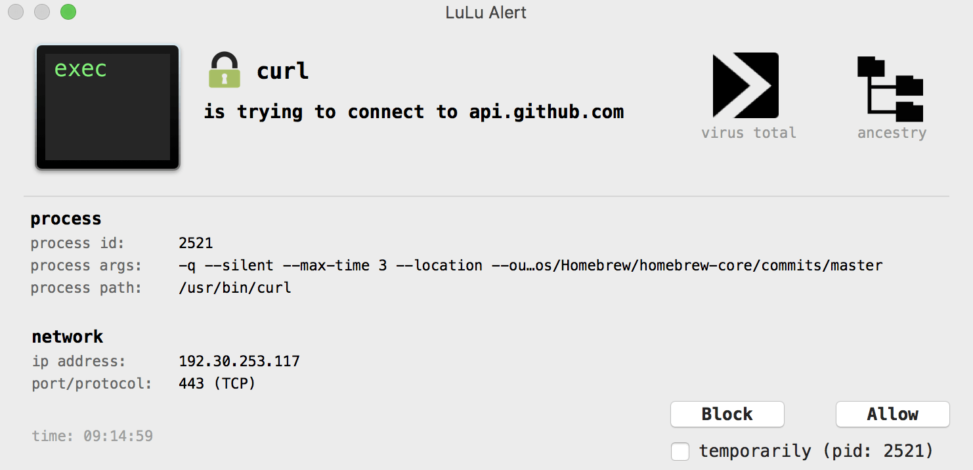Click the process id value 2521
Screen dimensions: 973x470
[196, 243]
